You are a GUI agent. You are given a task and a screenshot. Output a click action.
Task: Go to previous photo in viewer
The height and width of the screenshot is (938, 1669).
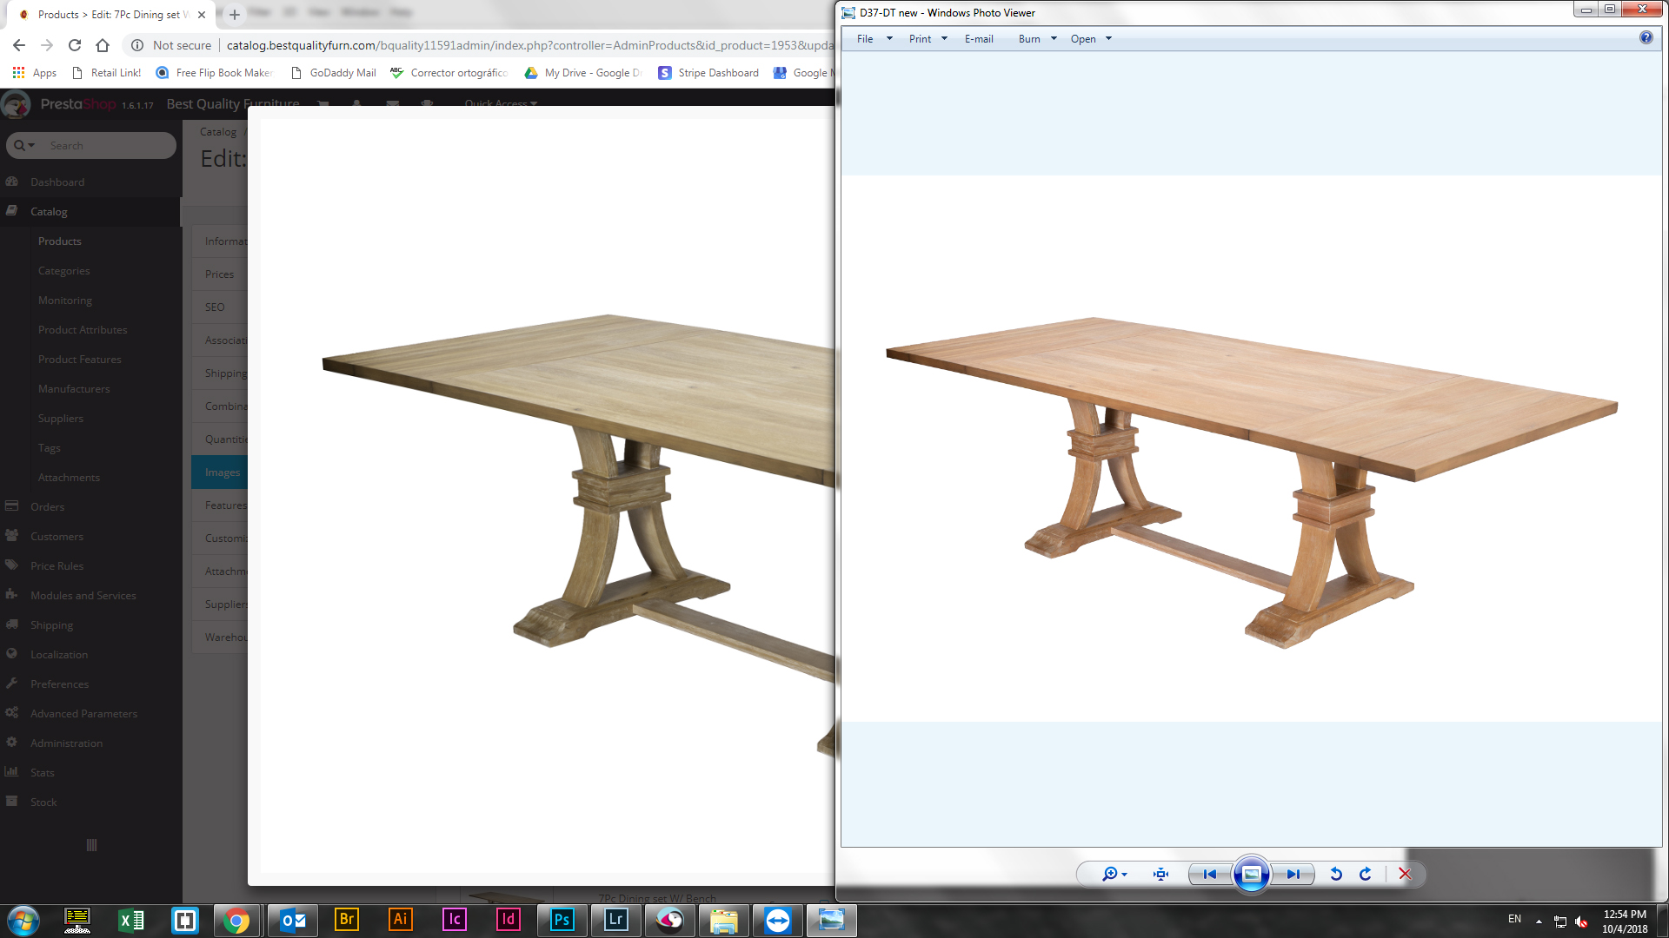click(1209, 875)
